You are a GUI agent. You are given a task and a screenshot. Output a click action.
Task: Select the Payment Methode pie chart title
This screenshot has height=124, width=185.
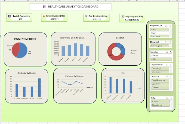pos(25,39)
